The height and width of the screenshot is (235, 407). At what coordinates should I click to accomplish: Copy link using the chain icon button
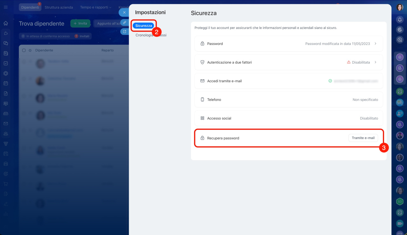coord(124,23)
